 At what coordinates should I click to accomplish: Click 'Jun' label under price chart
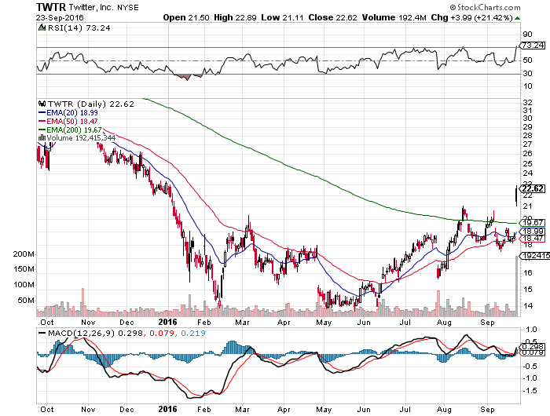coord(364,322)
